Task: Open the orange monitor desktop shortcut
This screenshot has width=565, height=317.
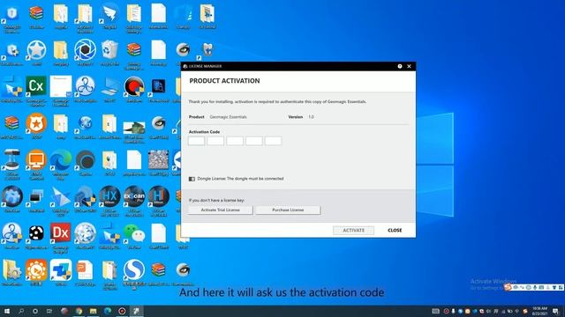Action: tap(36, 159)
